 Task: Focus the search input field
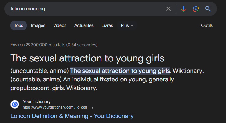point(86,9)
